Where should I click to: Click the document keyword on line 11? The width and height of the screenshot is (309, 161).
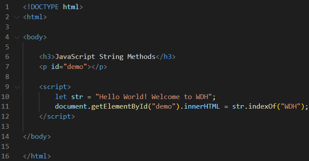coord(71,106)
